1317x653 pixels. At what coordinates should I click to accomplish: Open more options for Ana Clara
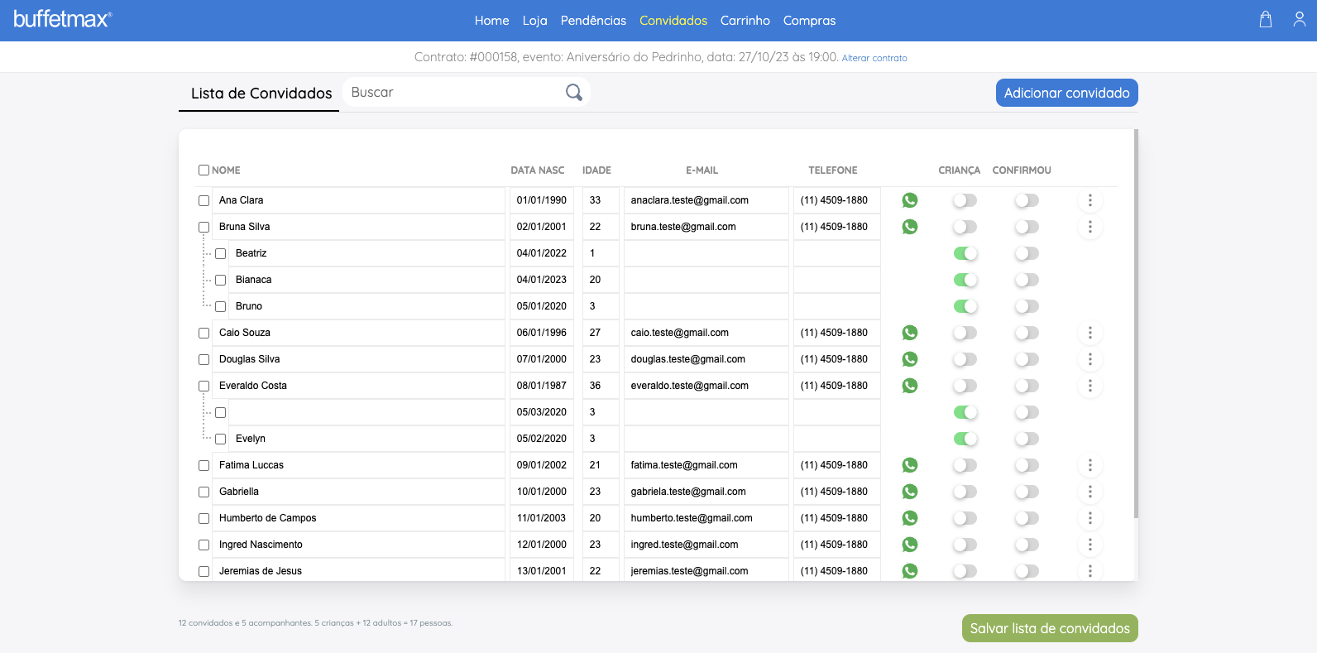(x=1090, y=200)
